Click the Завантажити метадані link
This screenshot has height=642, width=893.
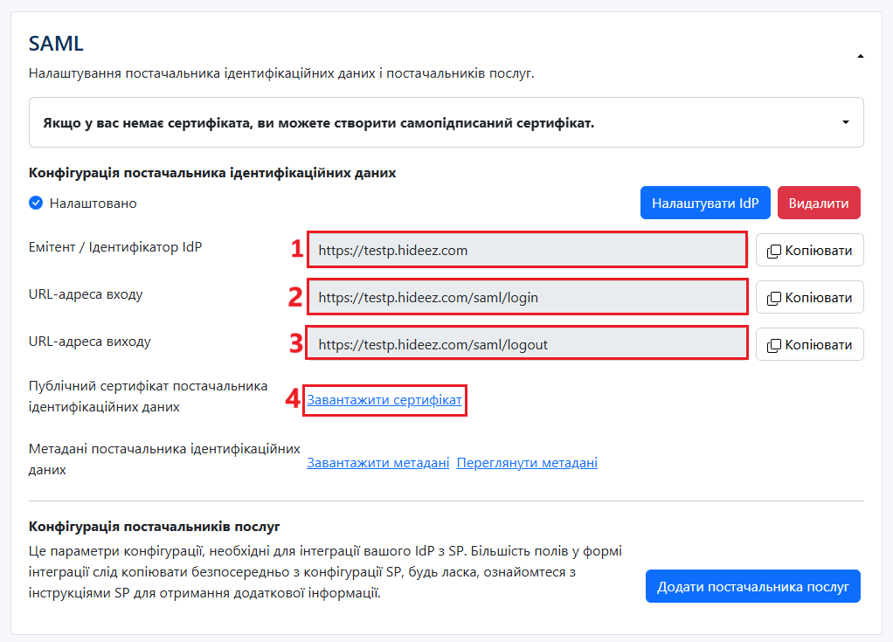377,463
